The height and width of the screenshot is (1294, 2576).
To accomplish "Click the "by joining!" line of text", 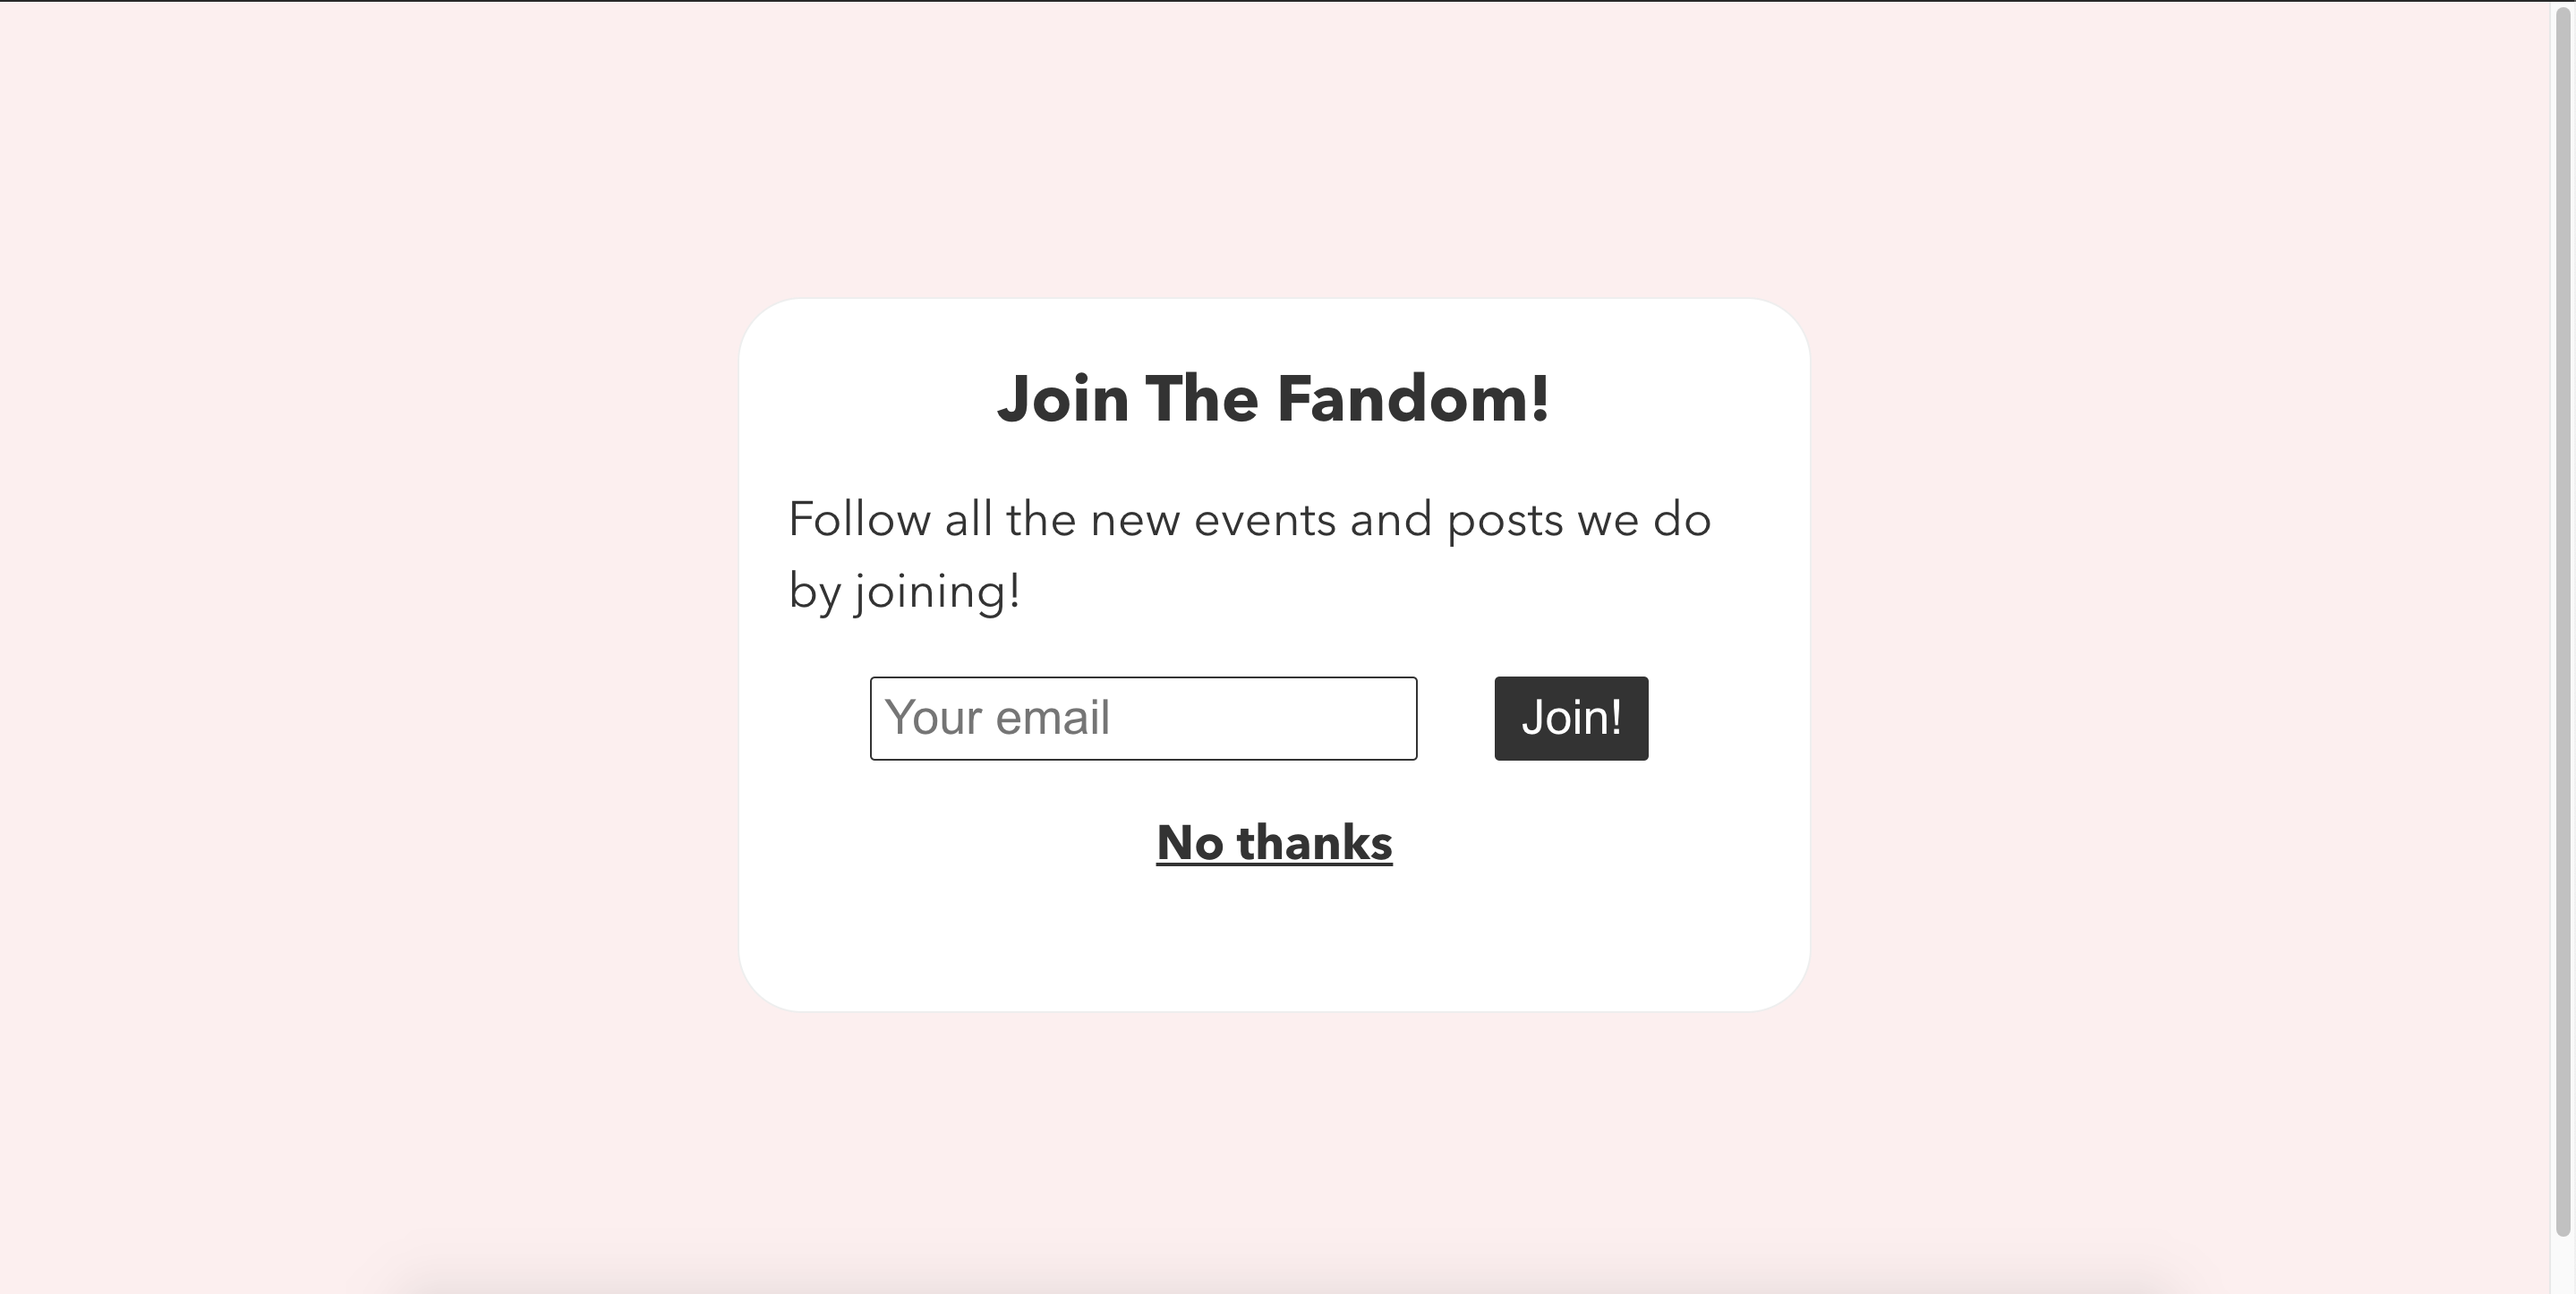I will (904, 591).
